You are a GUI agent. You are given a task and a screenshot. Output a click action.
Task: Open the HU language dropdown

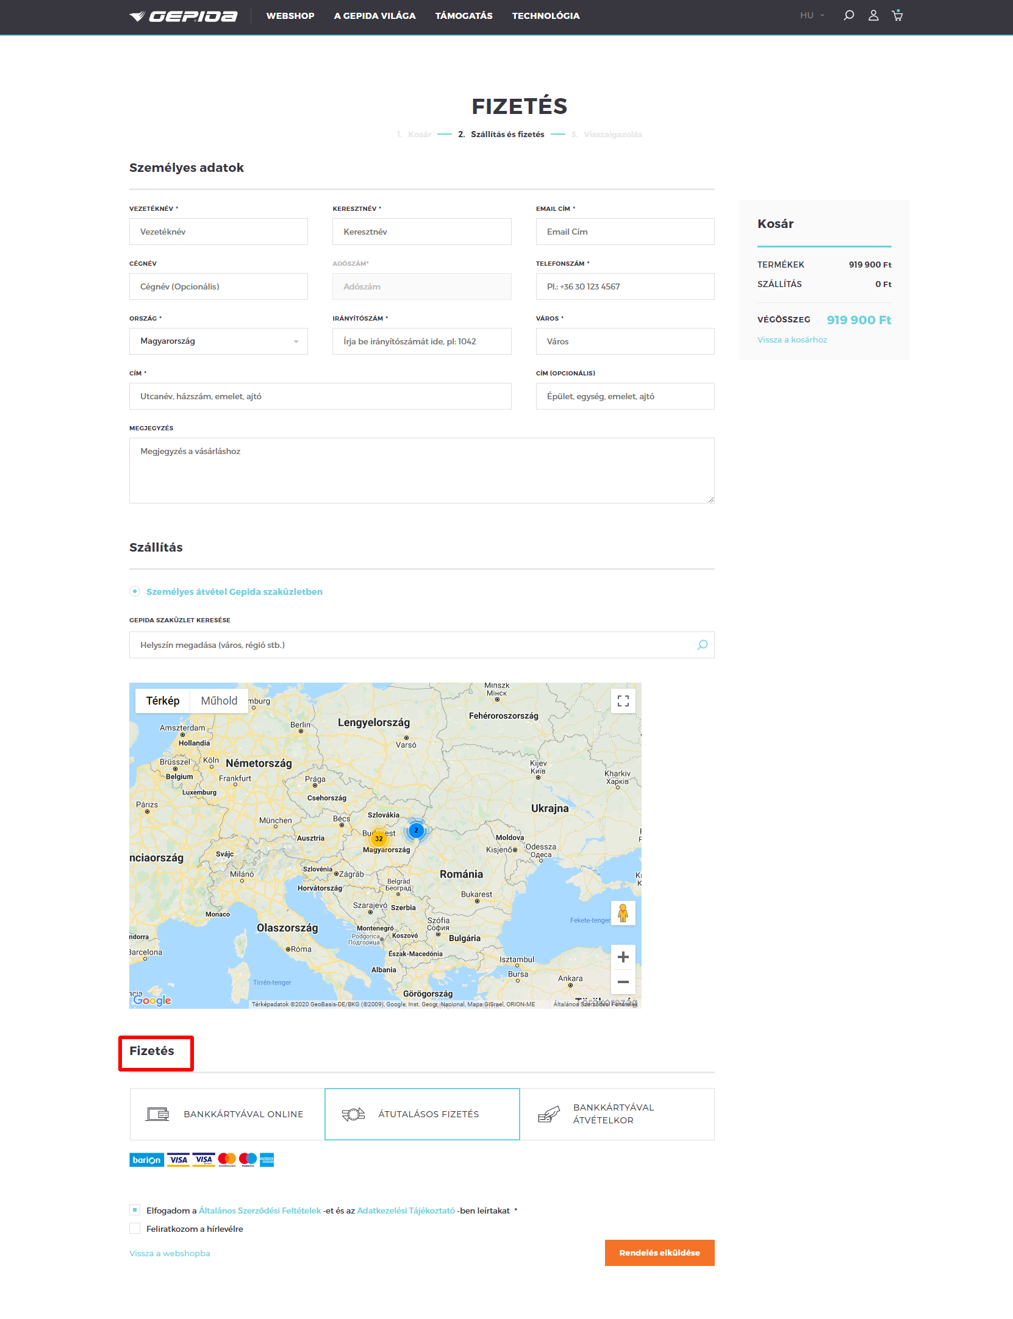coord(812,16)
